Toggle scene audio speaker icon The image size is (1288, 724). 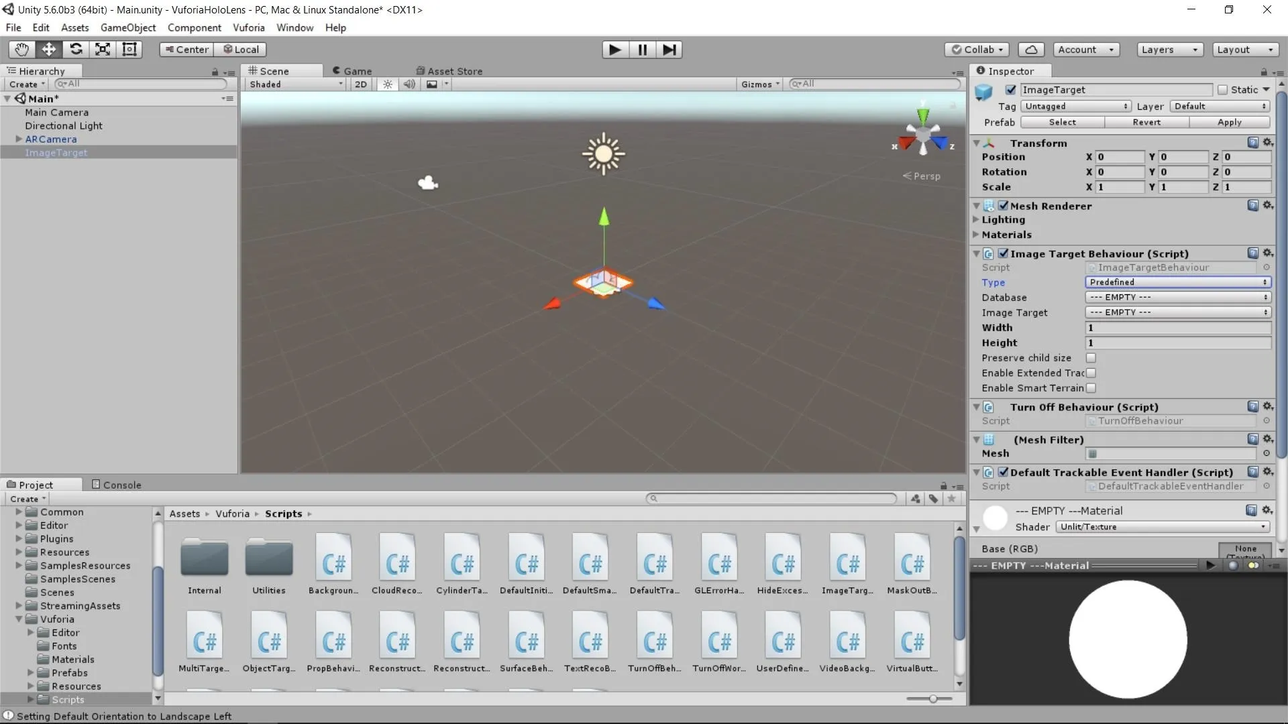pos(409,84)
